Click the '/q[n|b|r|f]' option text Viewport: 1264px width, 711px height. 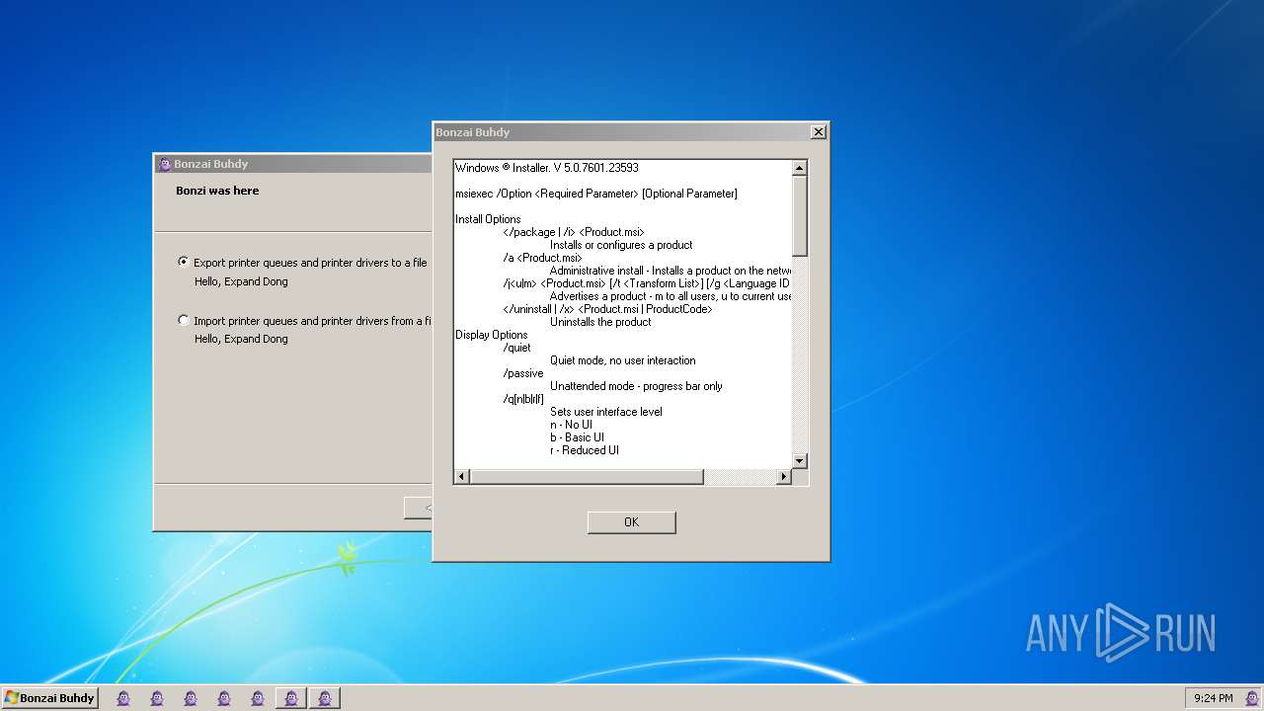[x=523, y=399]
